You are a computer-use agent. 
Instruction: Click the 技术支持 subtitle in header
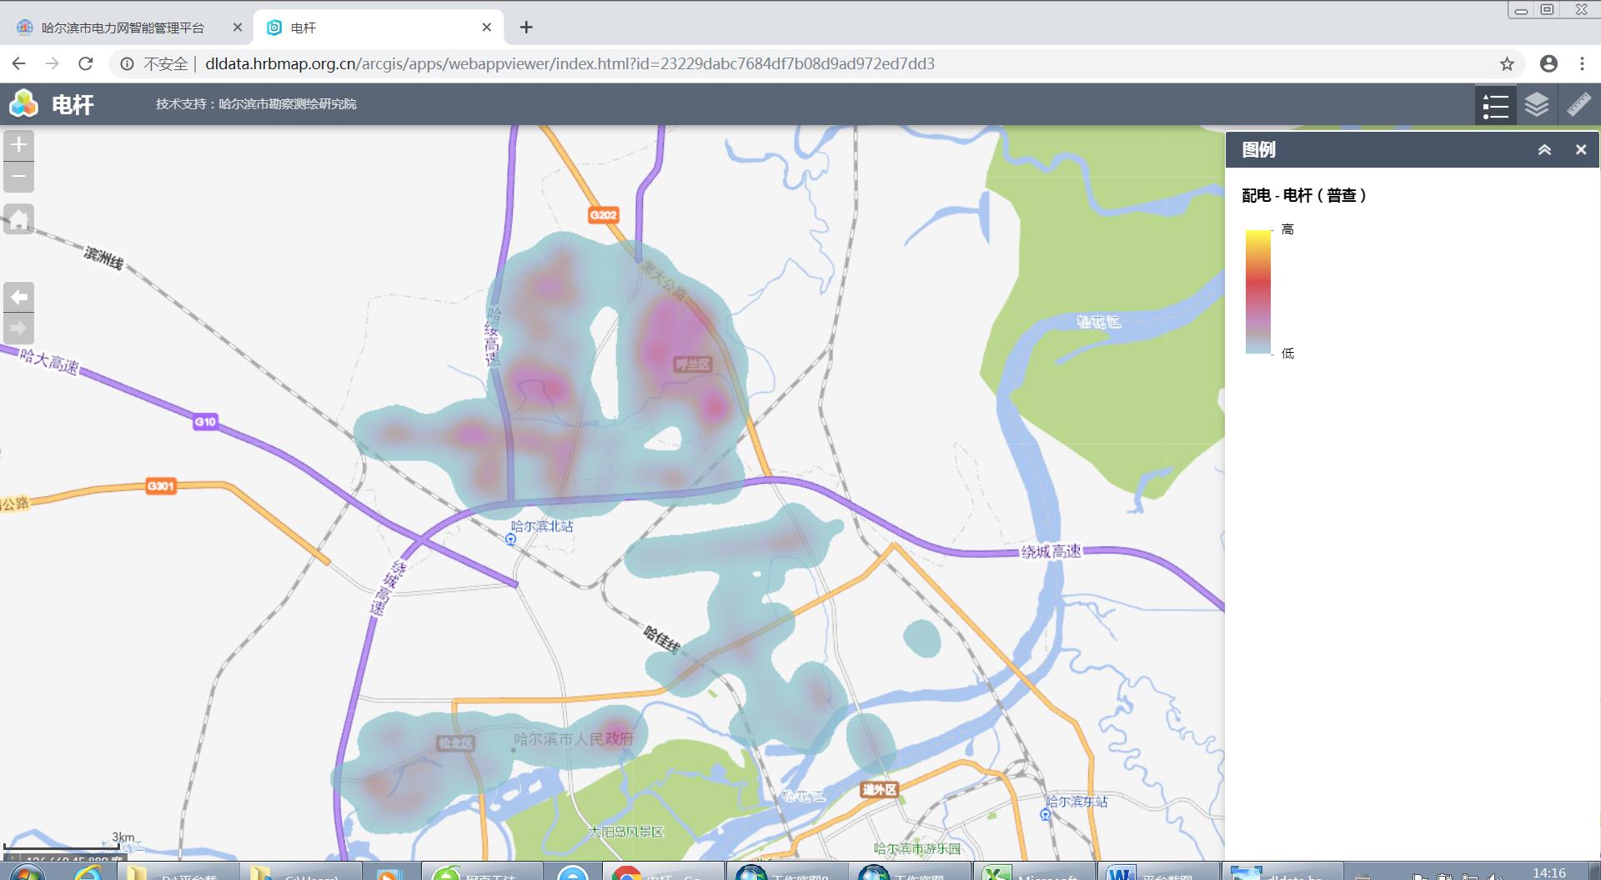tap(256, 104)
